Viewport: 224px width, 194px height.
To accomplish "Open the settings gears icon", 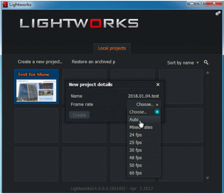I will pyautogui.click(x=218, y=13).
